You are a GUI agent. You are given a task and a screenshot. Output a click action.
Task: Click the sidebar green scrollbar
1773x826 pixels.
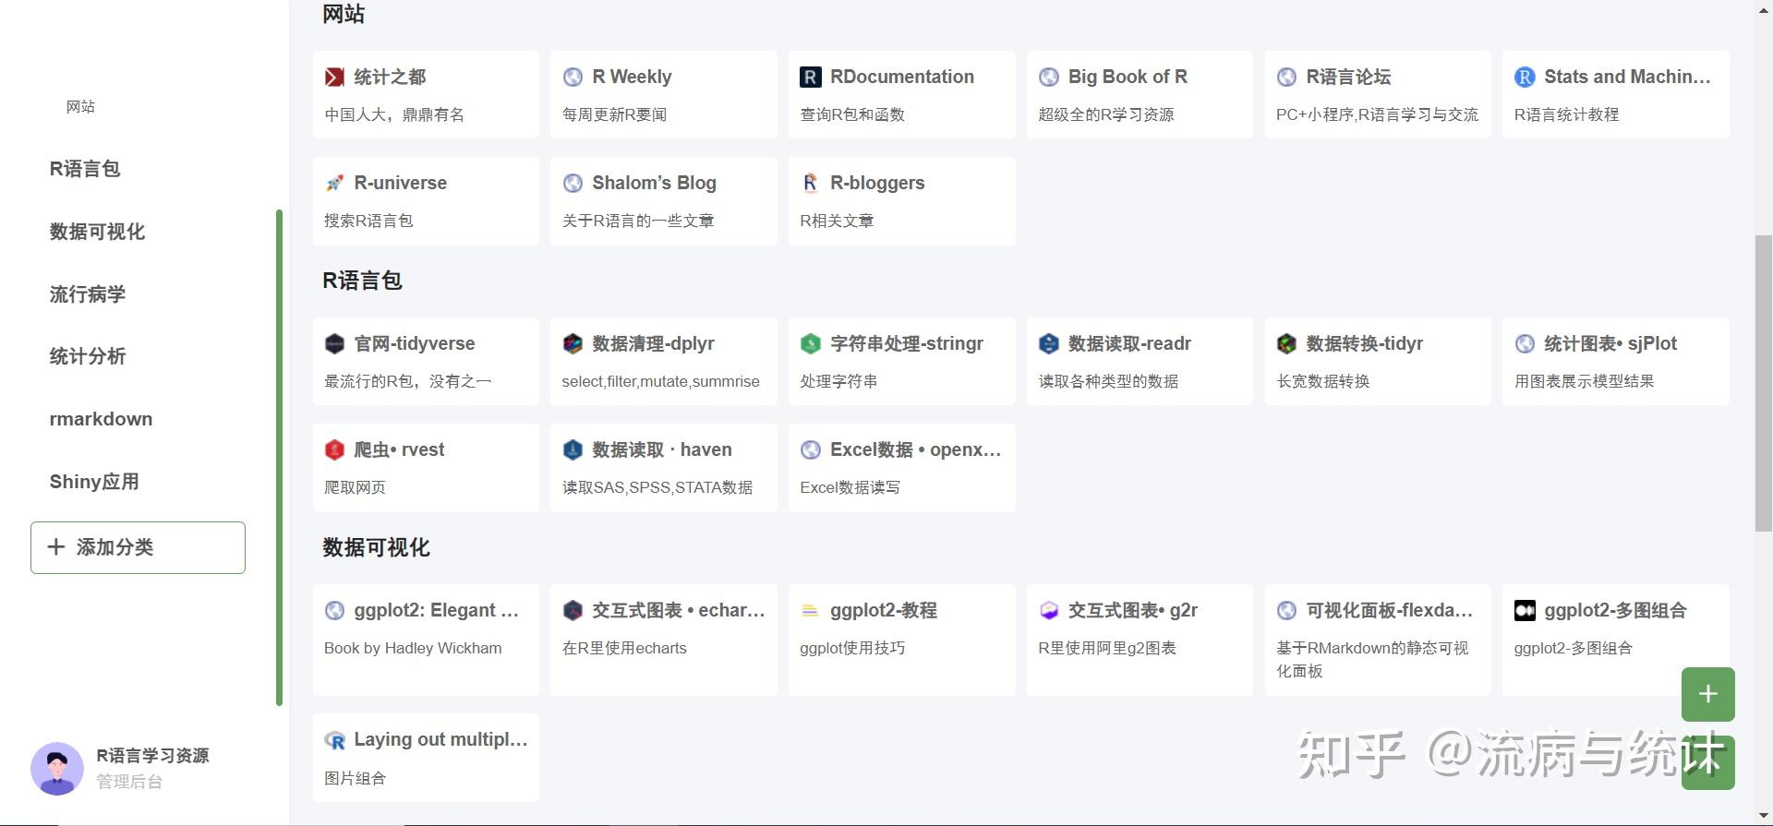point(279,458)
